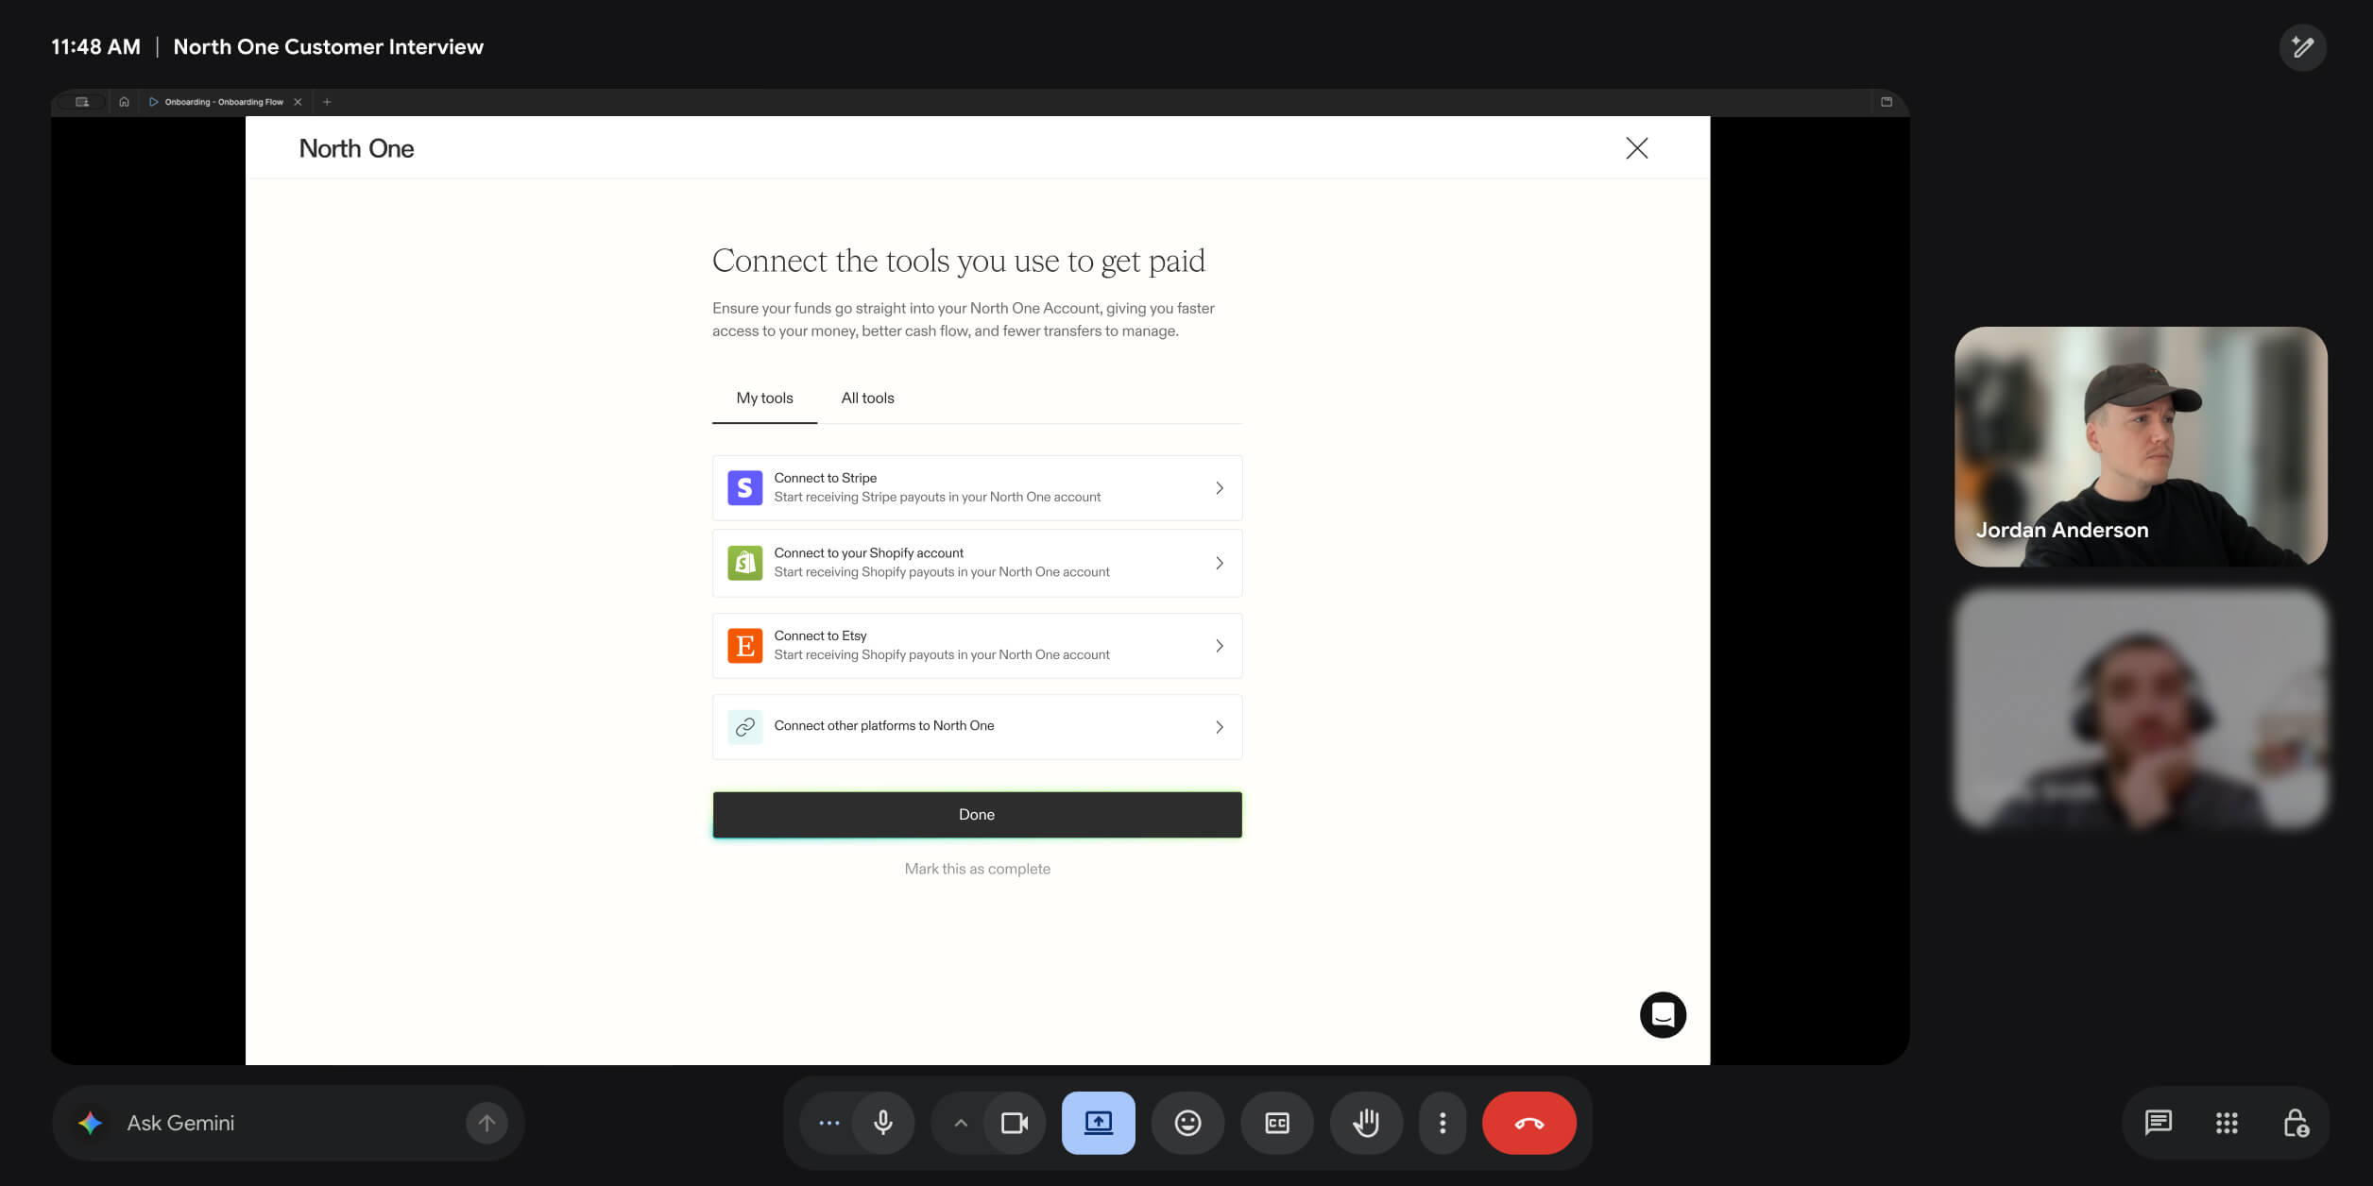This screenshot has height=1186, width=2373.
Task: Click the Gemini sparkle icon
Action: pos(91,1123)
